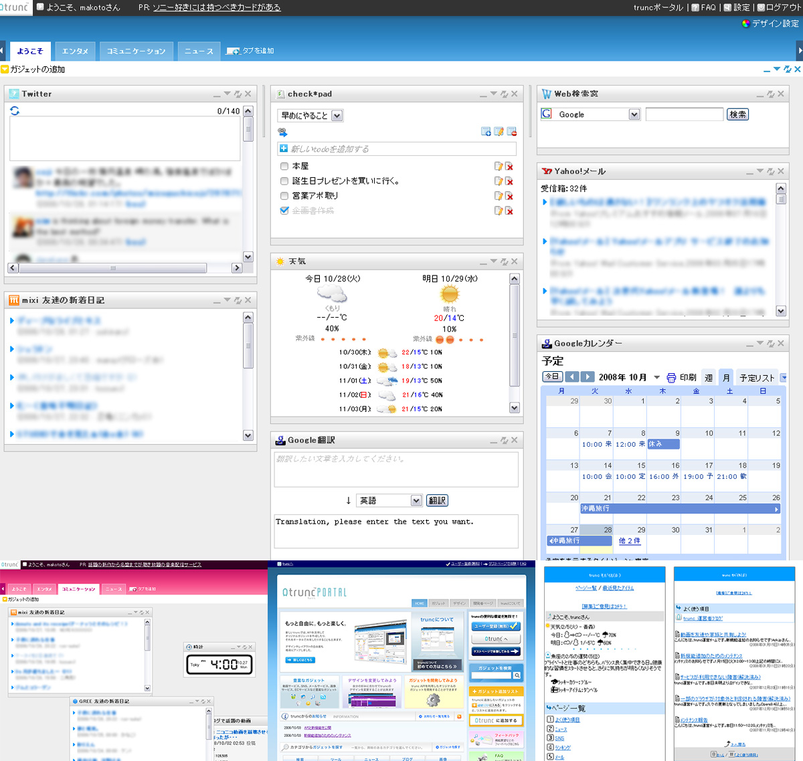This screenshot has height=761, width=803.
Task: Click the check*pad share link icon
Action: pos(282,132)
